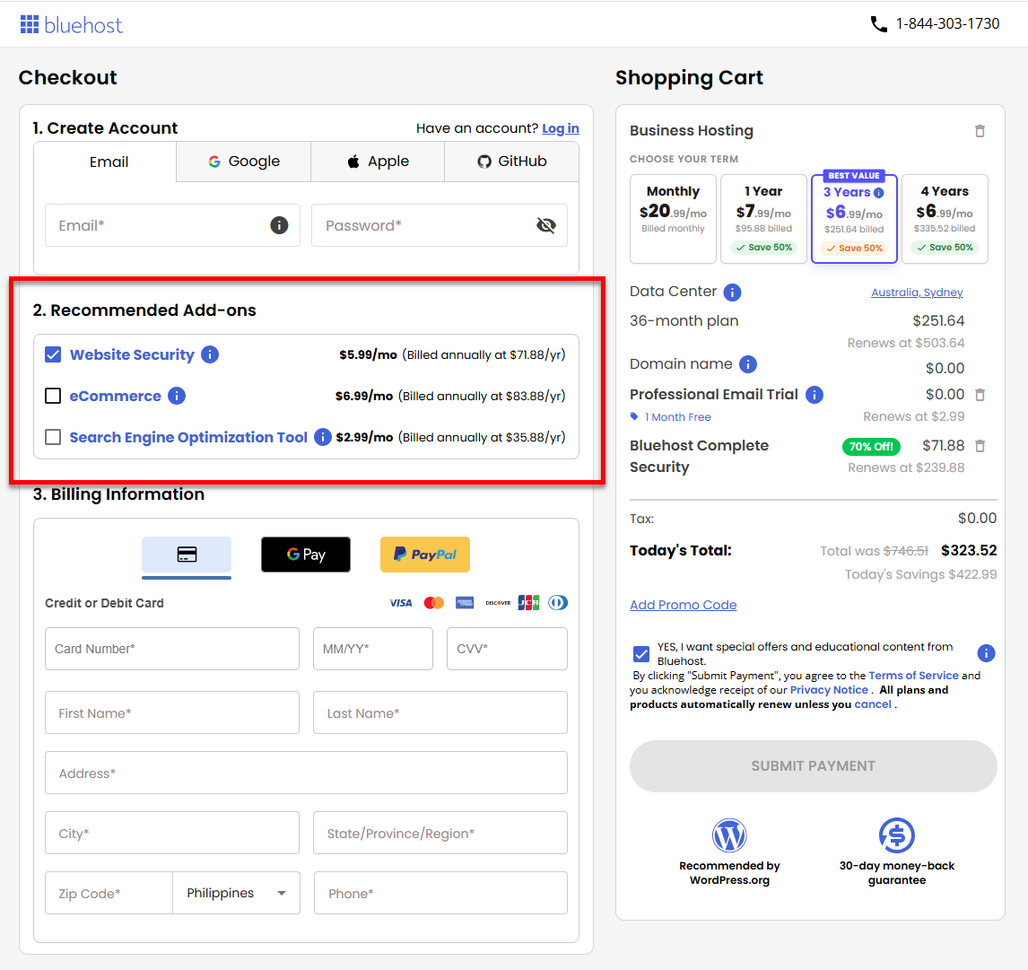Viewport: 1028px width, 970px height.
Task: Select the 3 Years best value term
Action: coord(854,219)
